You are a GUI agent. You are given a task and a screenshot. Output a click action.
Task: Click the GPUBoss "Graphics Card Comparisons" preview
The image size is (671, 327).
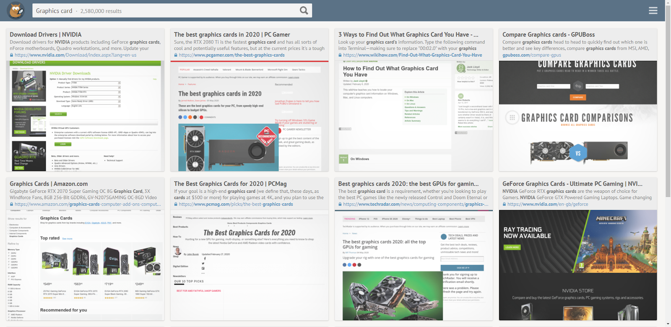(x=578, y=116)
